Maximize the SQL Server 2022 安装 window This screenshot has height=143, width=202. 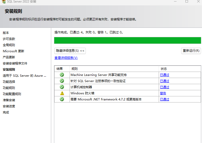tap(187, 2)
